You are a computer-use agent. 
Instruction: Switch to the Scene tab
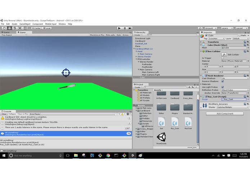point(5,32)
